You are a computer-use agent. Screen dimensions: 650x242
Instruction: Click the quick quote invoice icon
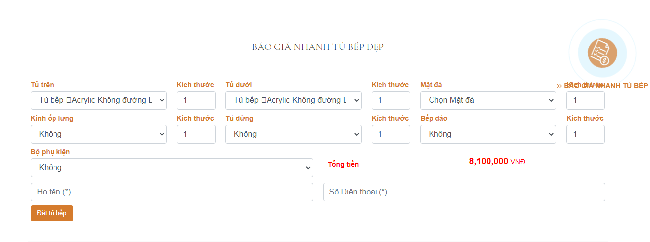[x=602, y=52]
